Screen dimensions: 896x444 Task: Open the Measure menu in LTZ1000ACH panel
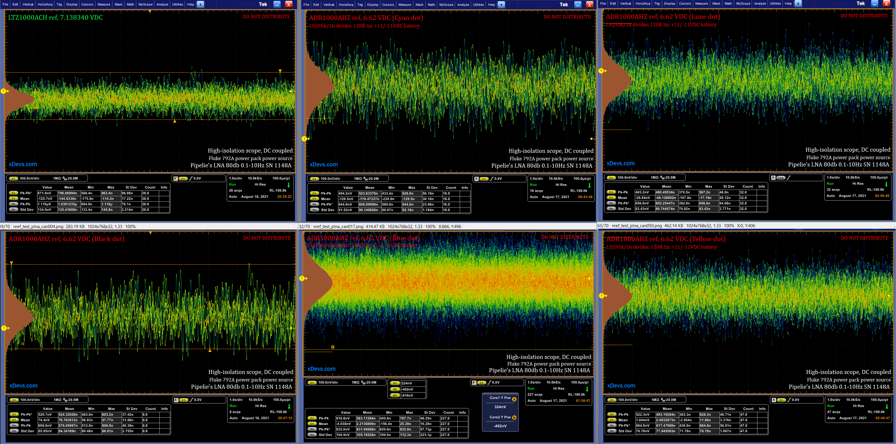click(x=104, y=5)
